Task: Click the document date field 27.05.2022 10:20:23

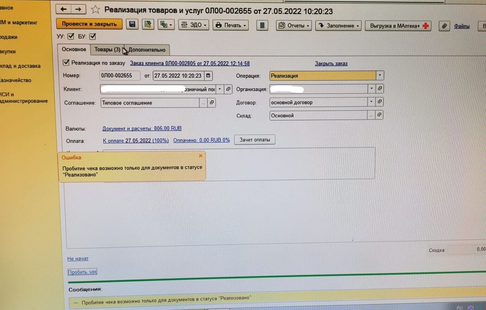Action: 178,76
